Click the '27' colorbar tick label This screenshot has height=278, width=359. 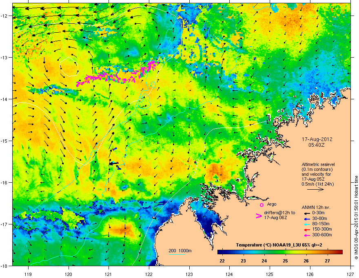coord(328,261)
